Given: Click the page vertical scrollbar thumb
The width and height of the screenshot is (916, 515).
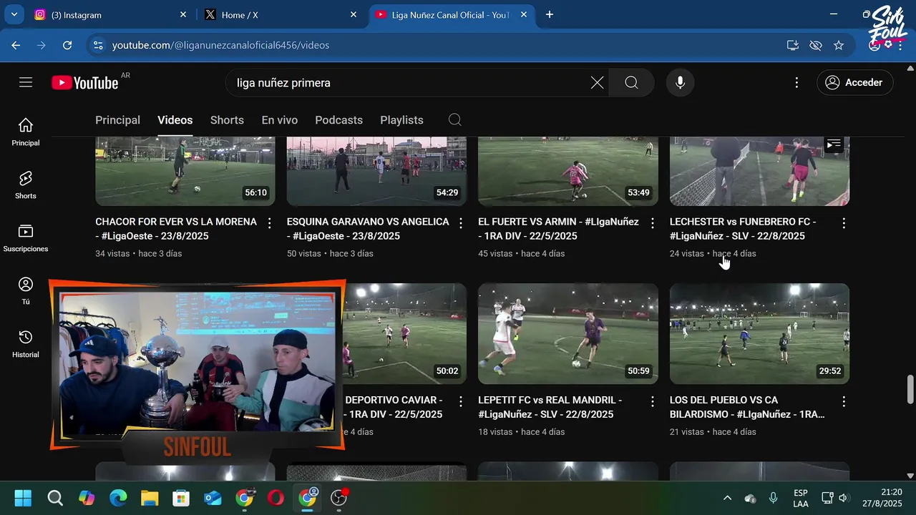Looking at the screenshot, I should pyautogui.click(x=910, y=389).
